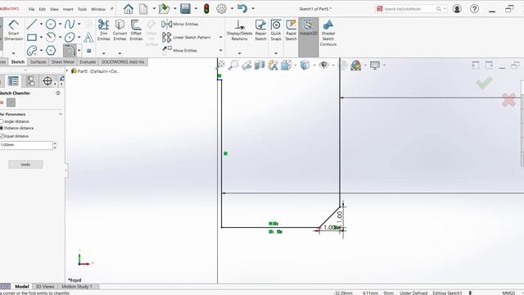Screen dimensions: 524x295
Task: Open the Window menu
Action: (x=98, y=9)
